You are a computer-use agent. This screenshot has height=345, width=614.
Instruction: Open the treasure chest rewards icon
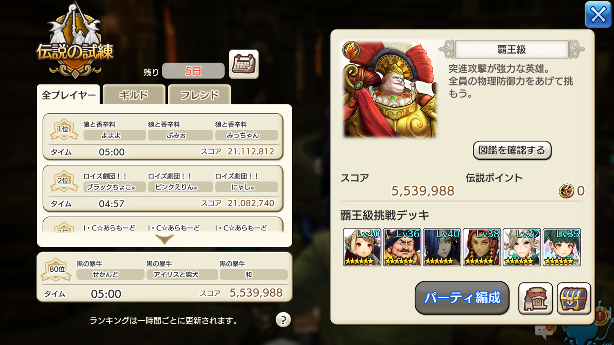click(x=574, y=298)
